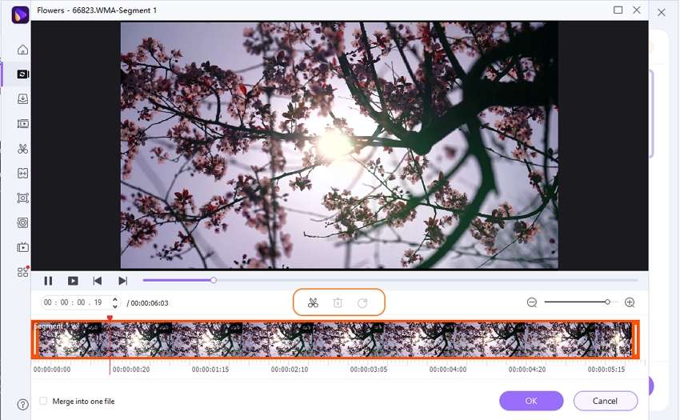Open the Screen Recorder sidebar icon
Screen dimensions: 680x420
coord(23,198)
